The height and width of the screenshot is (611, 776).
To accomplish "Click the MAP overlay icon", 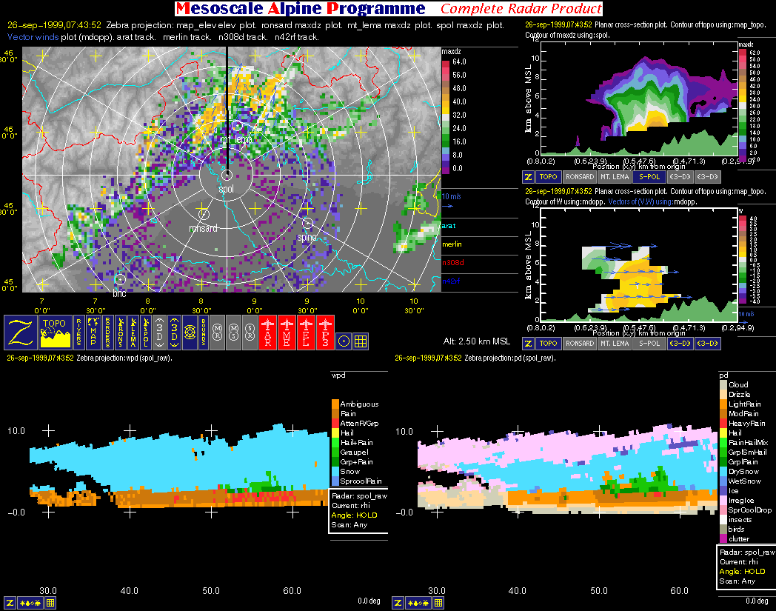I will pyautogui.click(x=94, y=333).
